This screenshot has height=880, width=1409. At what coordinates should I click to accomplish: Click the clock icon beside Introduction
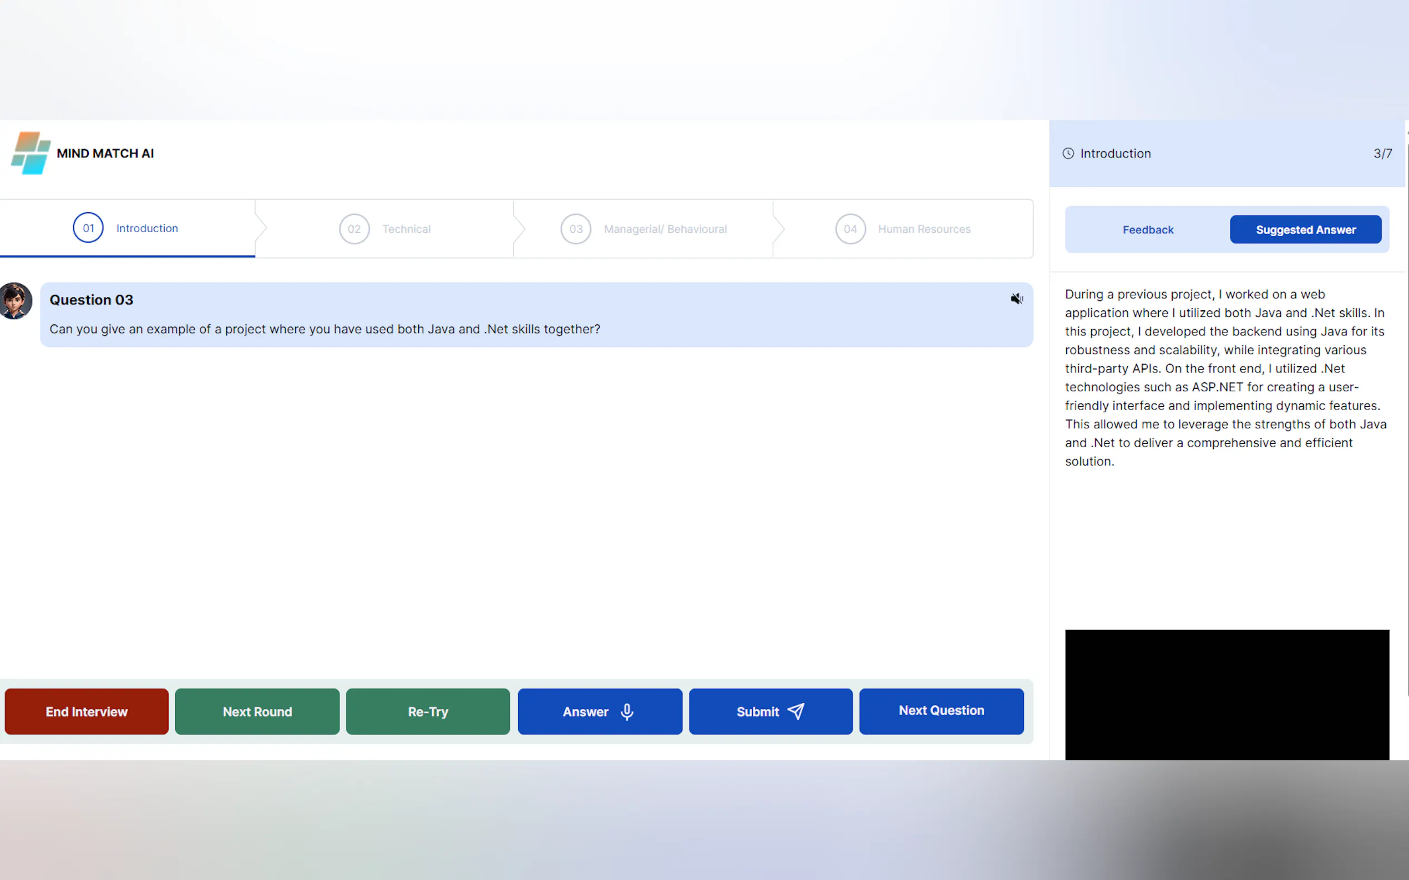[x=1068, y=154]
